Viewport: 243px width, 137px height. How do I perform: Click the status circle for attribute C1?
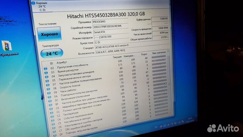pos(52,113)
